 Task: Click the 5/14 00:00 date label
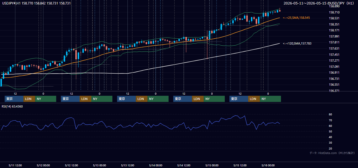coord(155,165)
